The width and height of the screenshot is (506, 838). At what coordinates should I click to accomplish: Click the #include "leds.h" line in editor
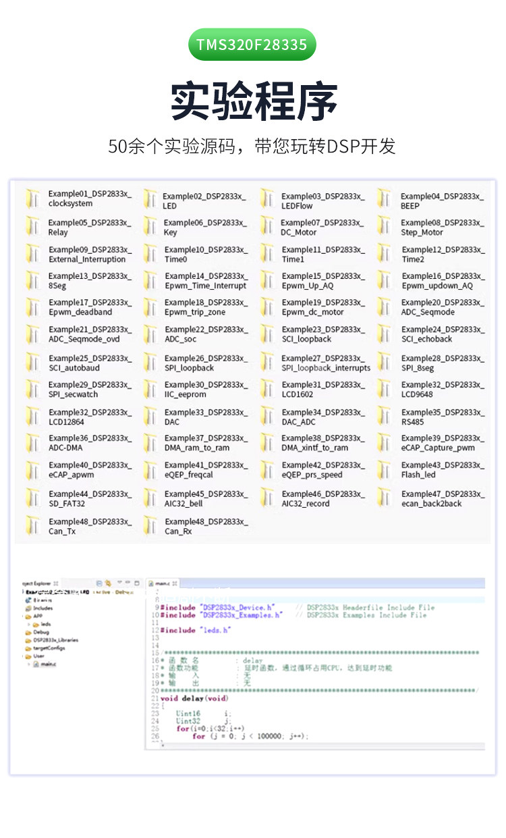coord(196,630)
